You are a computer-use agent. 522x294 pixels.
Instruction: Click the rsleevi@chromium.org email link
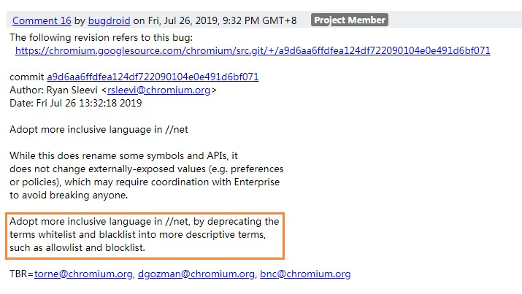pos(159,90)
